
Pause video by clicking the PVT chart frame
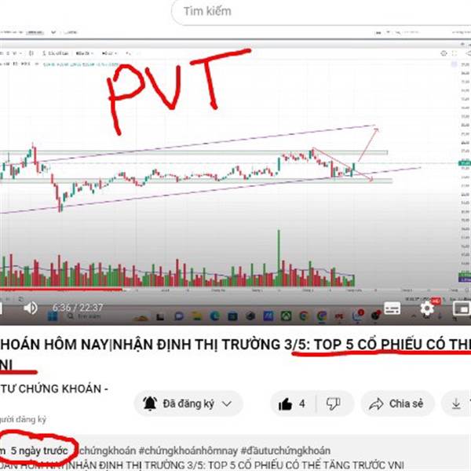(x=235, y=168)
